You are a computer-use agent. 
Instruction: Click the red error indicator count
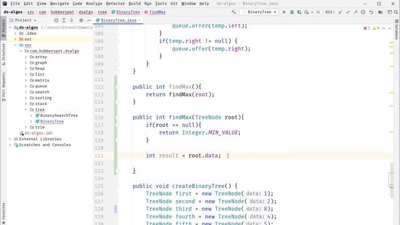pyautogui.click(x=367, y=28)
